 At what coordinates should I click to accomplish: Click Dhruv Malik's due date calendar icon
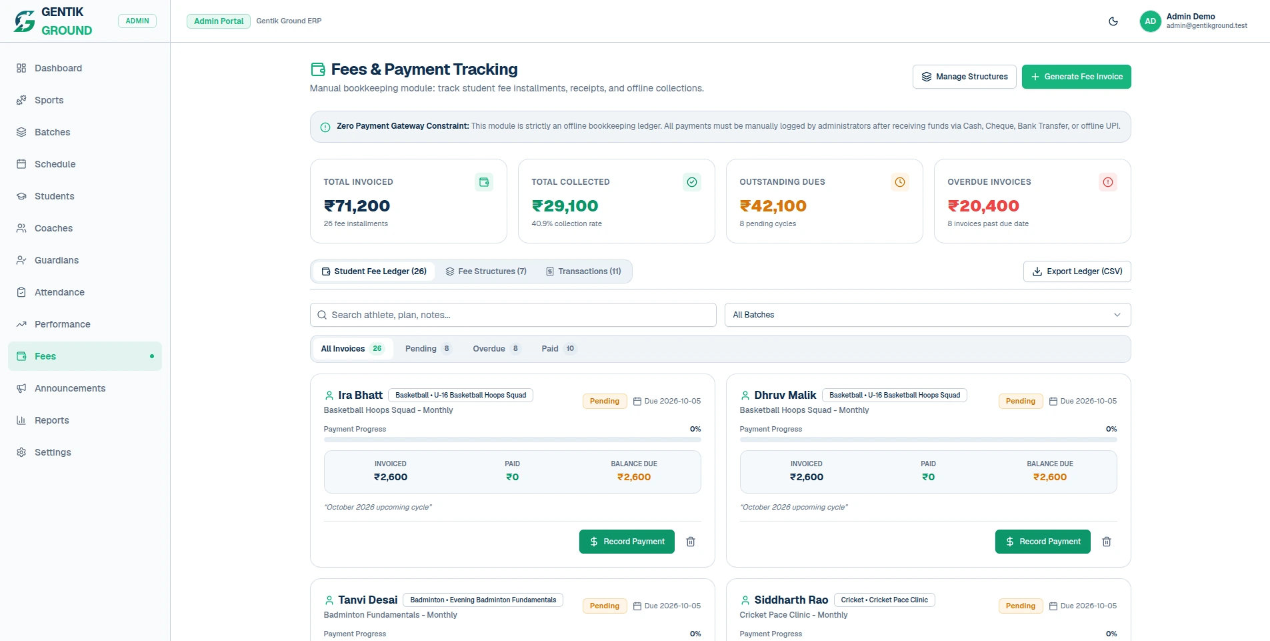[1053, 401]
